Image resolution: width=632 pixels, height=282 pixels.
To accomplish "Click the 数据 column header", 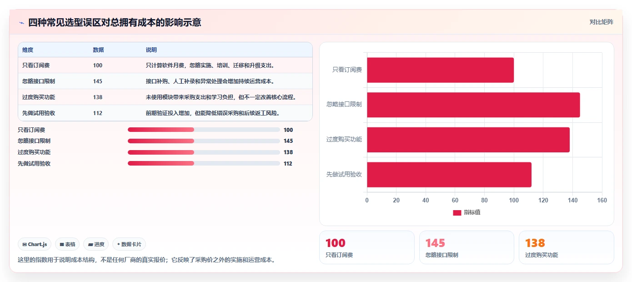I will click(98, 50).
